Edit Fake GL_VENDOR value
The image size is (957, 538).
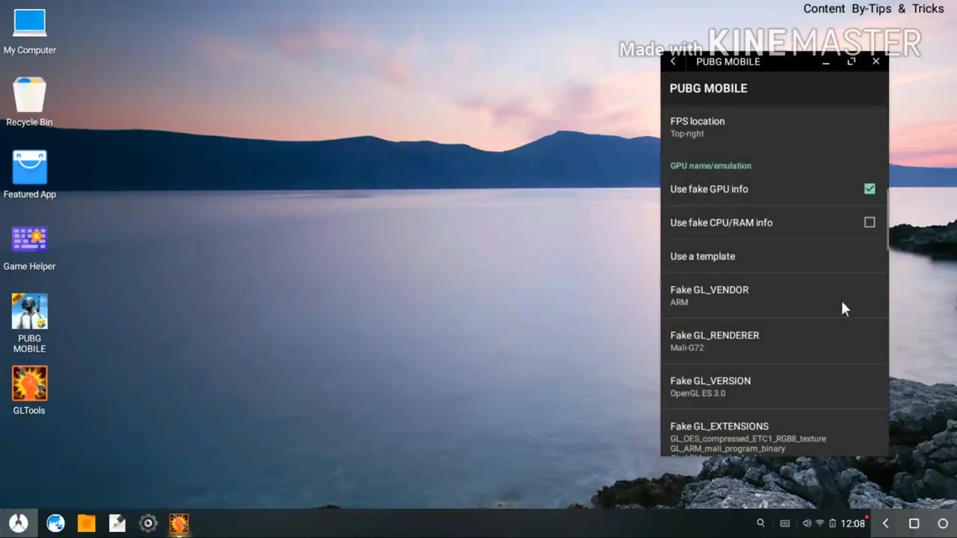pos(774,296)
